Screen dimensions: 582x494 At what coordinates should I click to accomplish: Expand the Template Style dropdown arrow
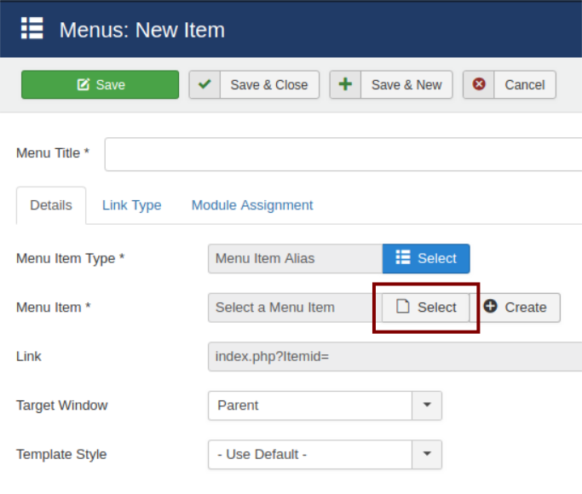[427, 454]
